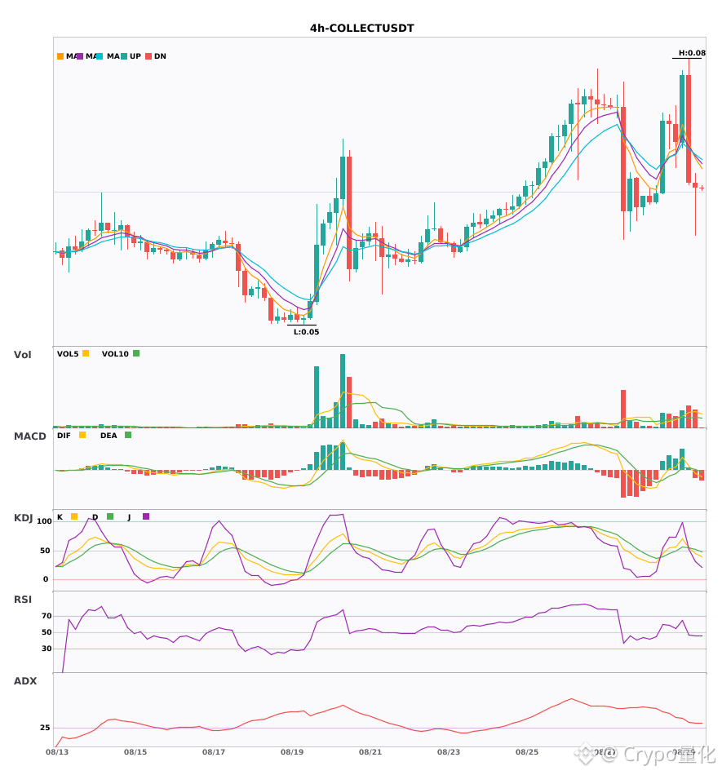Click the yellow VOL5 legend swatch

pos(86,353)
